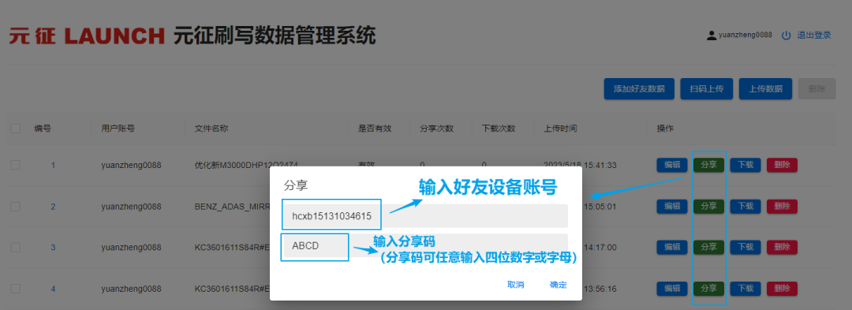Click 编辑 edit button for row 4

click(672, 289)
